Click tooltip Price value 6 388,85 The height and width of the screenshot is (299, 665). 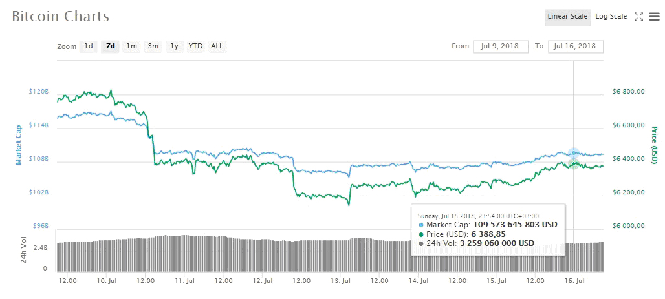488,234
